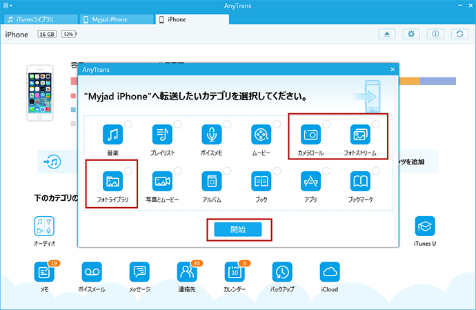Viewport: 476px width, 310px height.
Task: Click the blue segment of storage bar
Action: (438, 81)
